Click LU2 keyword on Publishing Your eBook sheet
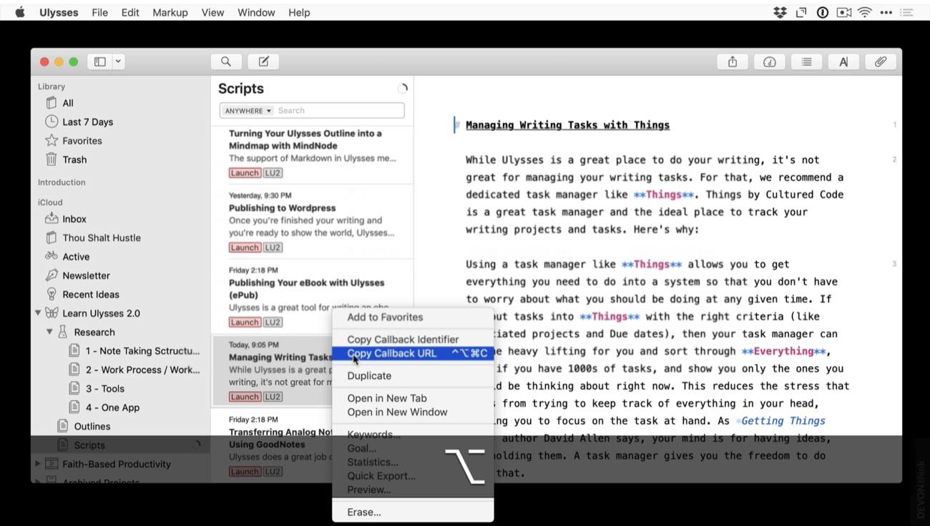Screen dimensions: 930x526 pyautogui.click(x=273, y=322)
